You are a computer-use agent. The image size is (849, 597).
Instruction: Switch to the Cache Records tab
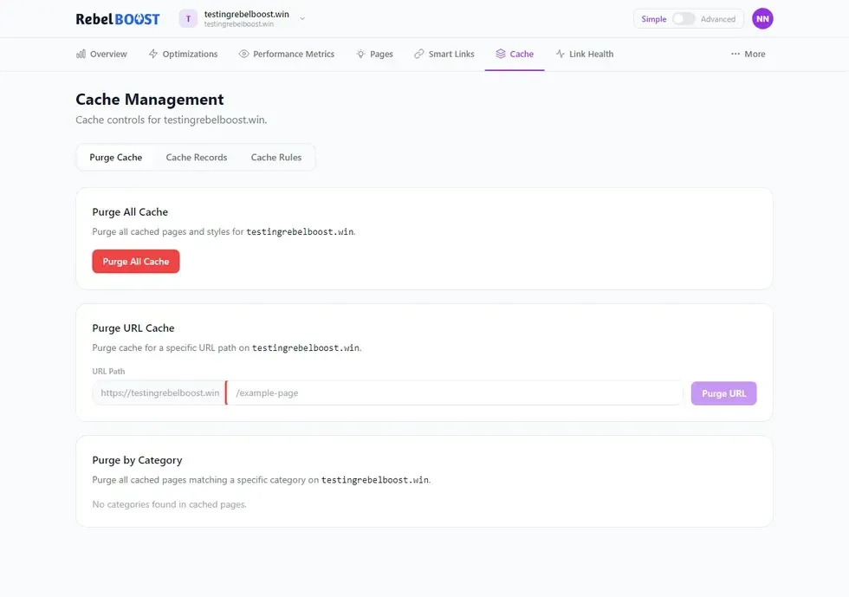point(197,158)
